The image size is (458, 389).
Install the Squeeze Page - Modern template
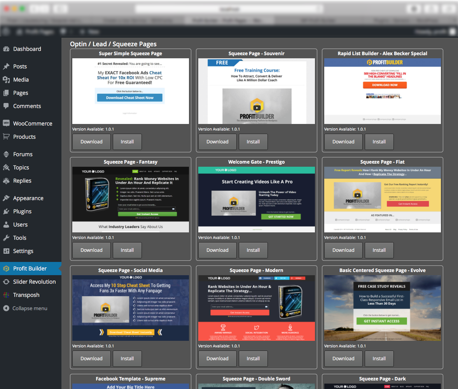tap(253, 359)
